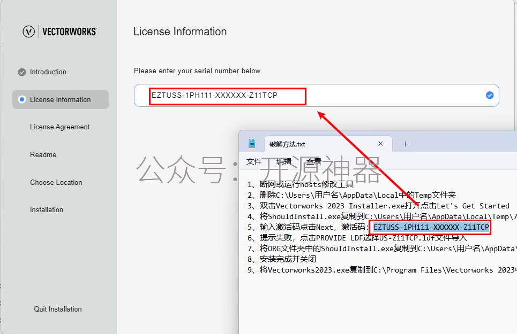
Task: Click Notepad line 4 starting 将ShouldInstall.exe复制到
Action: (x=382, y=216)
